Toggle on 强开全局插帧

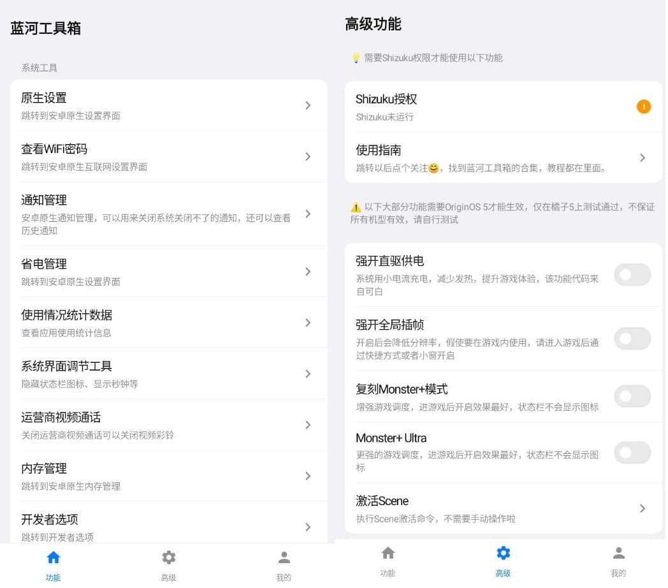pyautogui.click(x=632, y=339)
